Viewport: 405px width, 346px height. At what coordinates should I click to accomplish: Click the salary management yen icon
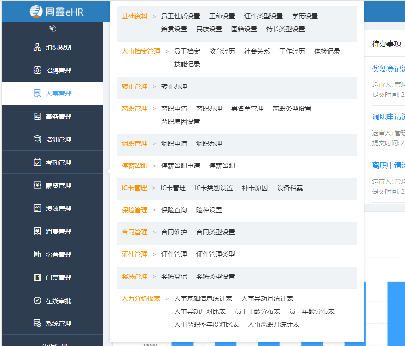pyautogui.click(x=37, y=185)
